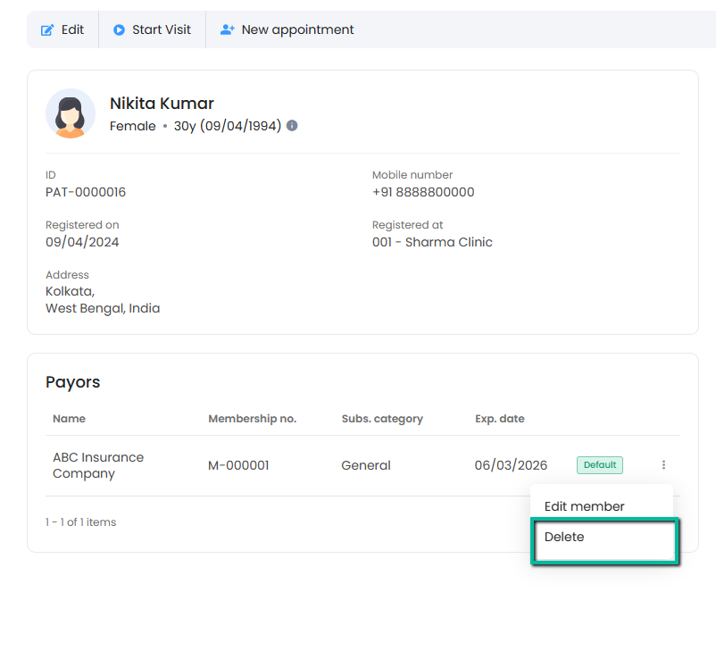The width and height of the screenshot is (716, 659).
Task: Select Edit member from the popup menu
Action: coord(584,506)
